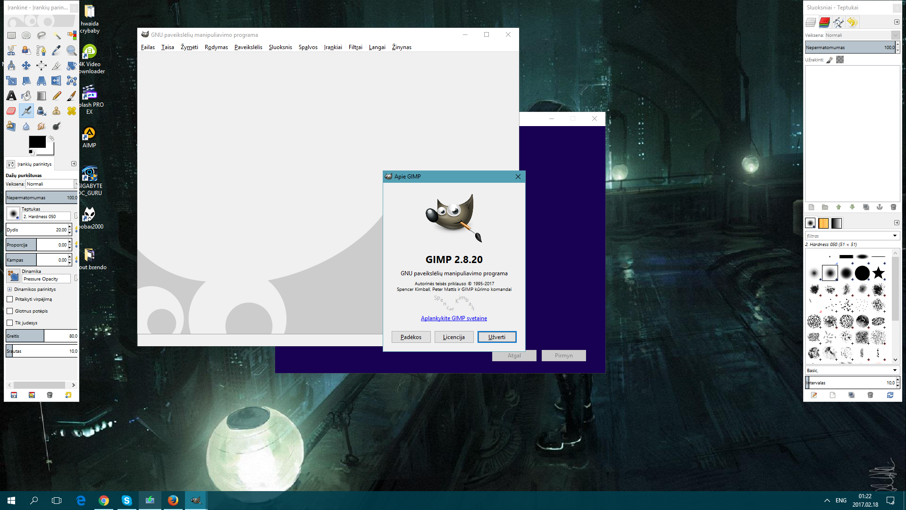The image size is (906, 510).
Task: Swap foreground and background colors arrow
Action: click(51, 138)
